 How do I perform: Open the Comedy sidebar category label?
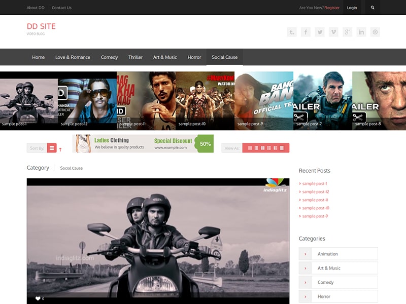[326, 283]
